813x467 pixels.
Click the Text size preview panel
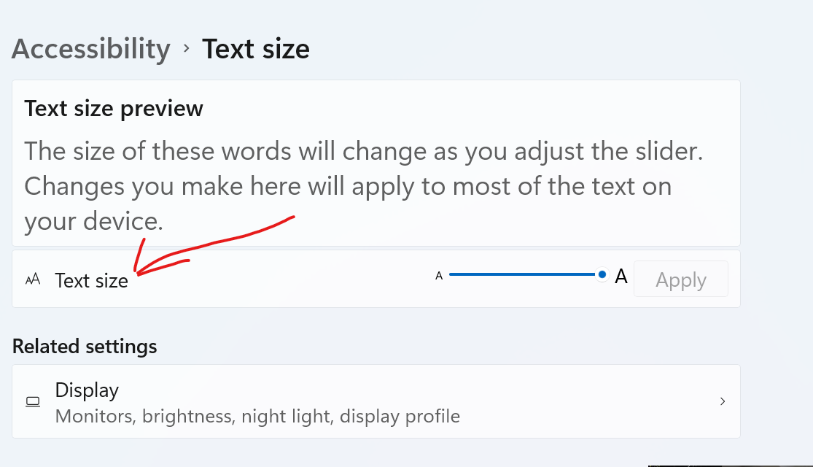click(x=376, y=163)
